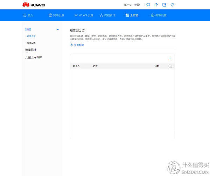Open 儿童上网保护 in the sidebar
The width and height of the screenshot is (210, 176).
click(34, 57)
